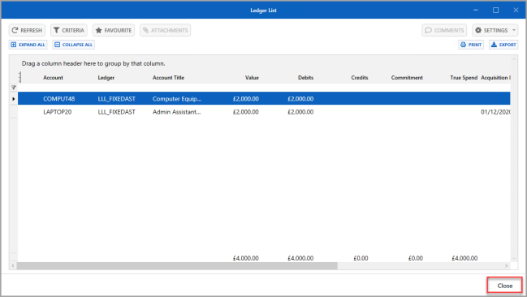The image size is (527, 297).
Task: Click the filter row funnel icon
Action: [x=14, y=88]
